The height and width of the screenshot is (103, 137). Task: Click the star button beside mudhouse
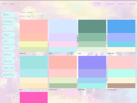[97, 4]
